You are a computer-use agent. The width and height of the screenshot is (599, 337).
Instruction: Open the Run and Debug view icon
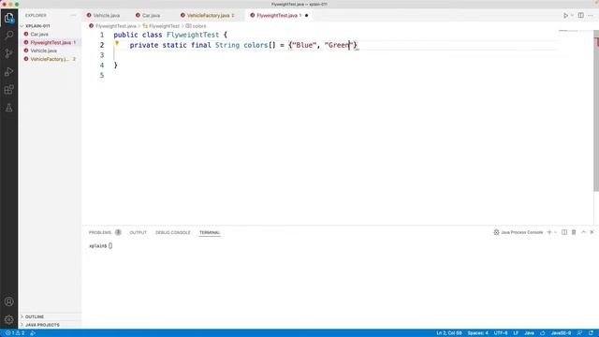click(8, 72)
